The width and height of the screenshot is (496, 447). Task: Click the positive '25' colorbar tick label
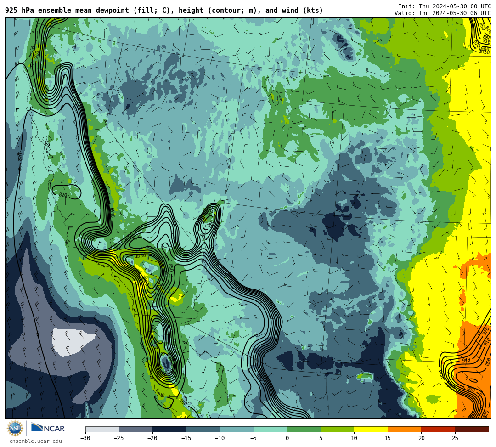point(455,438)
